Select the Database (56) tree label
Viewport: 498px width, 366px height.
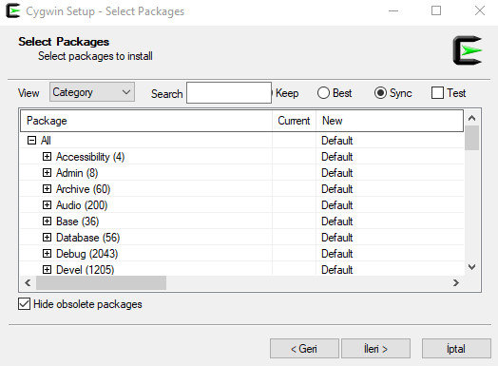point(88,238)
